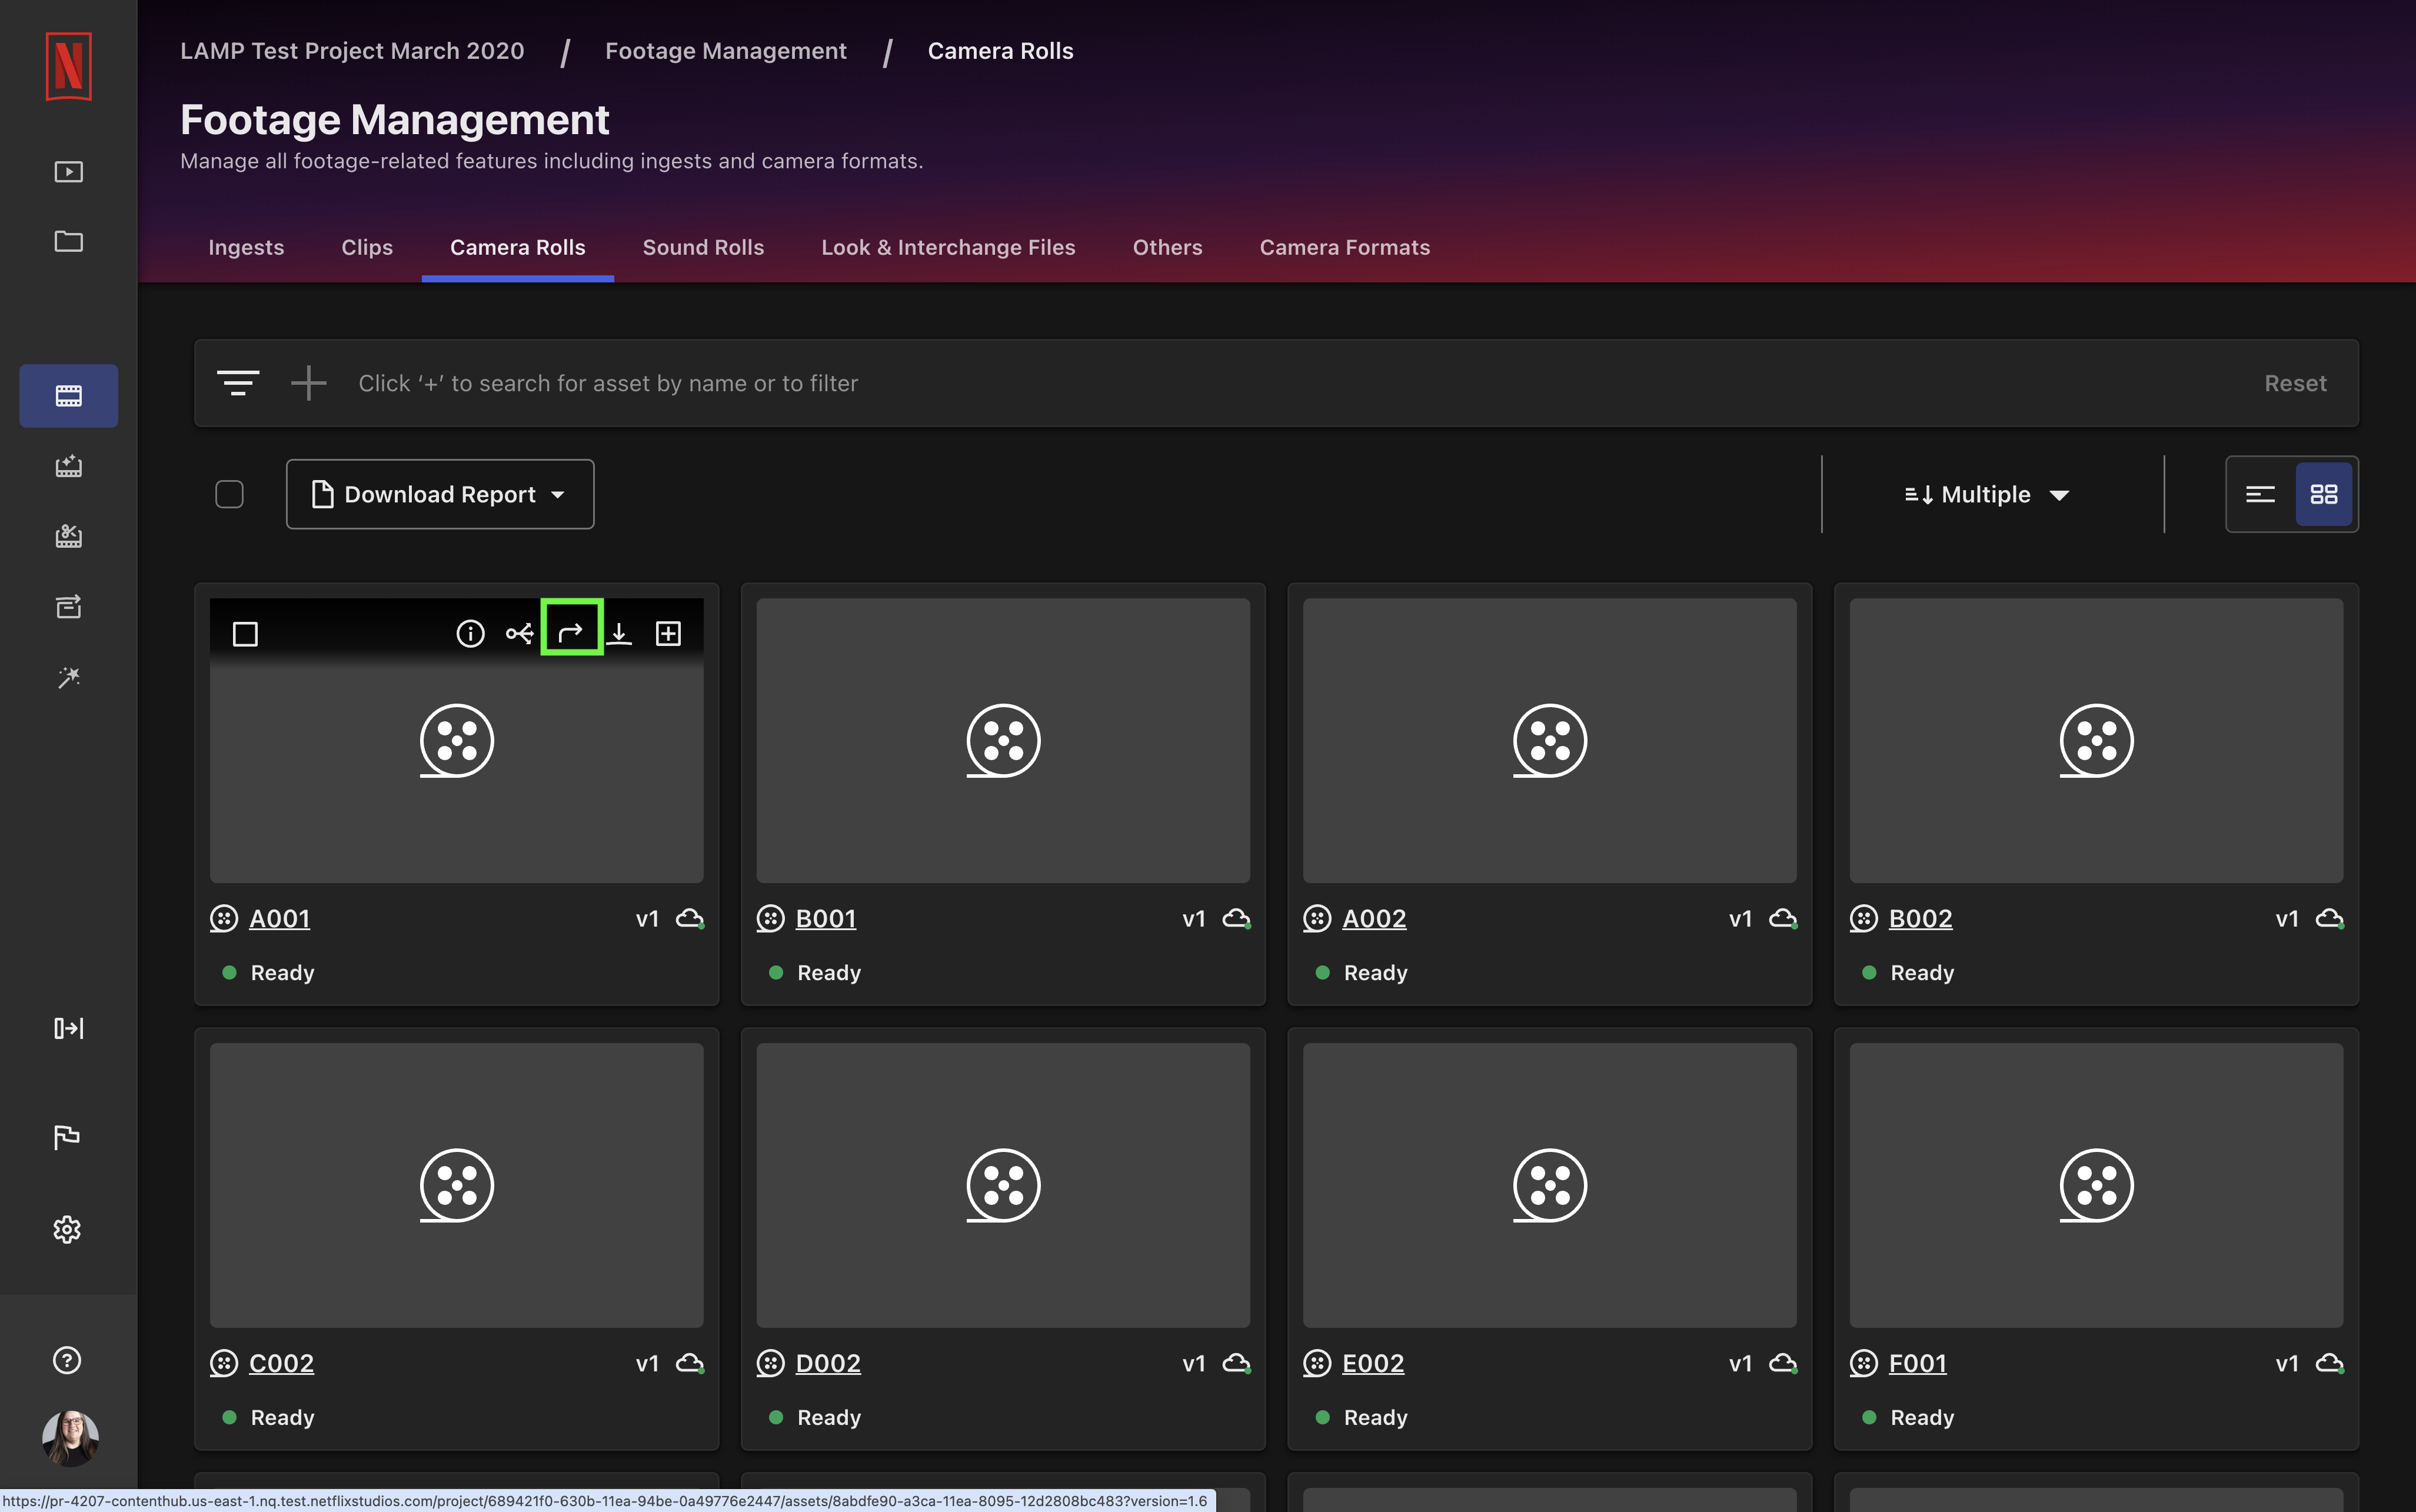Expand the filter options icon
Screen dimensions: 2416x1512
pyautogui.click(x=238, y=383)
